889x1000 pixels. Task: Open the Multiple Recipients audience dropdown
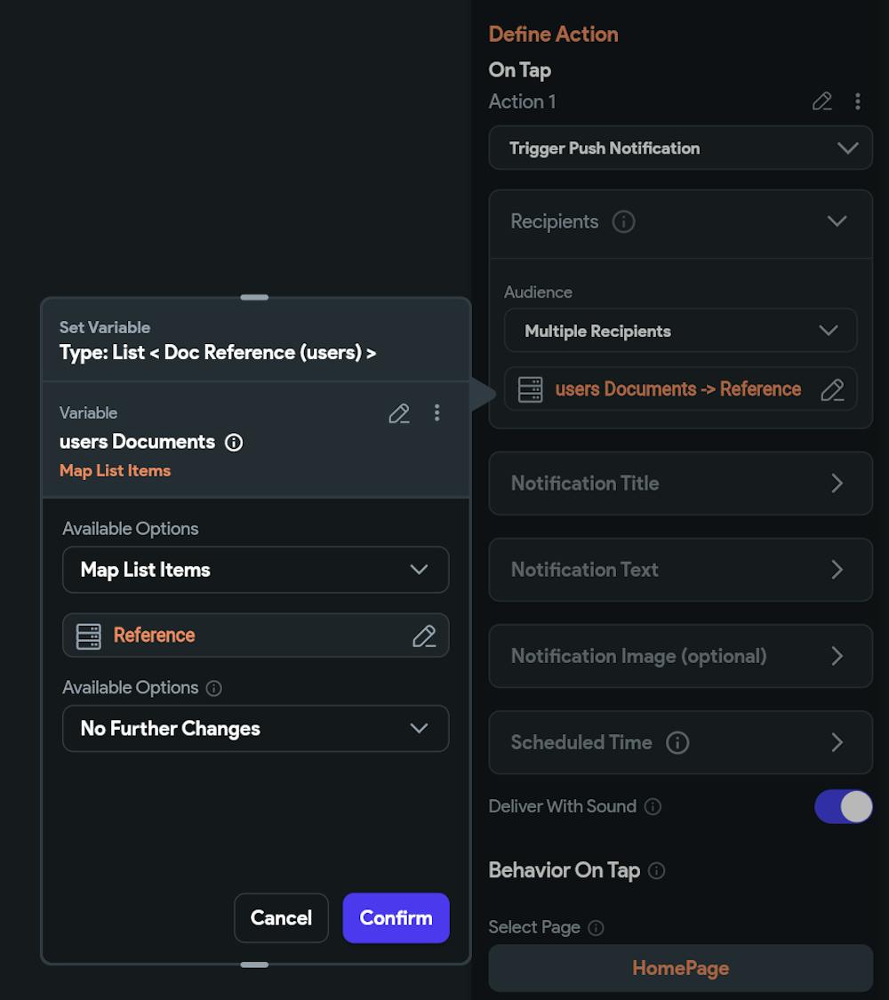681,331
